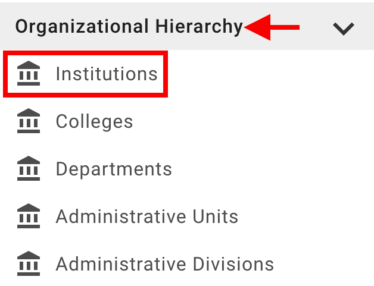Click the Institutions building icon
The image size is (374, 286).
point(29,74)
